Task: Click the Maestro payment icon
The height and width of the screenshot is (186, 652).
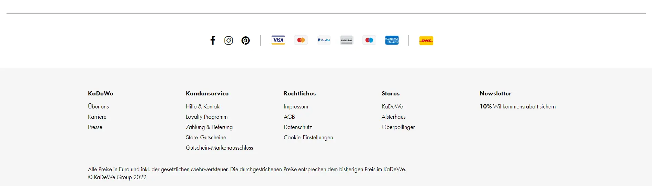Action: [369, 40]
